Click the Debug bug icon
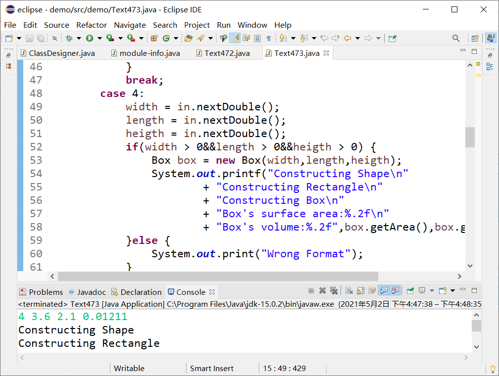 click(x=69, y=39)
